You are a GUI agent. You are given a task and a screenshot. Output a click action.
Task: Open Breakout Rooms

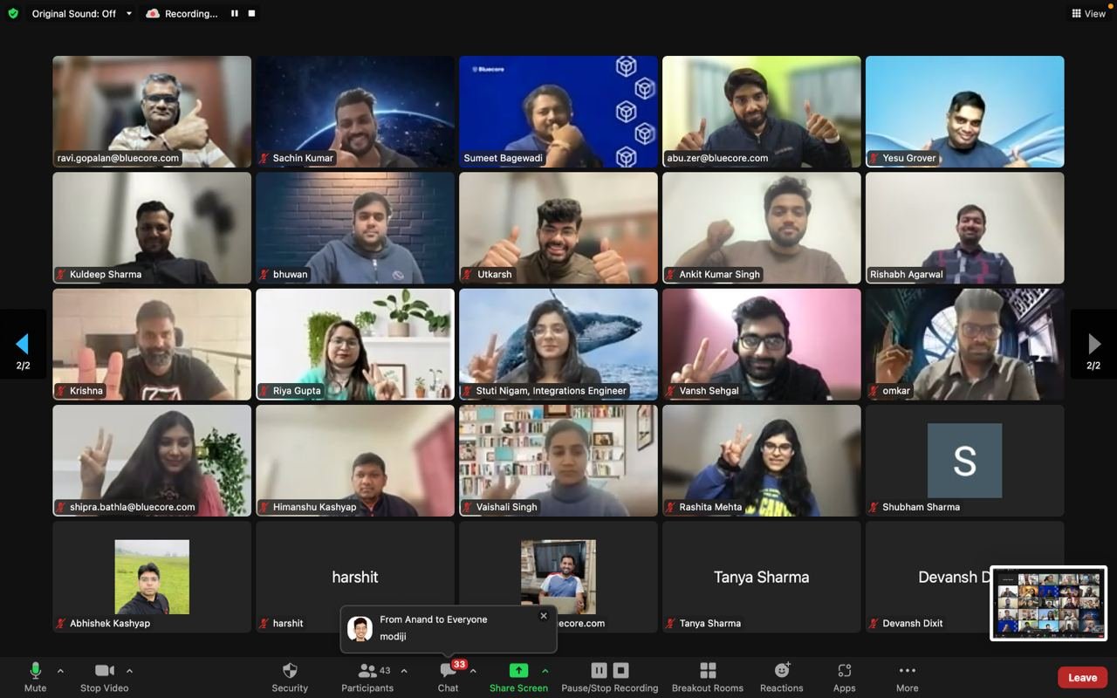tap(707, 676)
